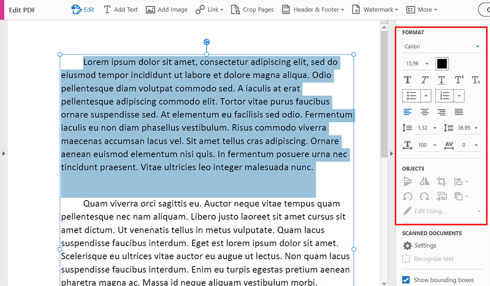Flip object vertically
The width and height of the screenshot is (490, 286).
pos(408,181)
